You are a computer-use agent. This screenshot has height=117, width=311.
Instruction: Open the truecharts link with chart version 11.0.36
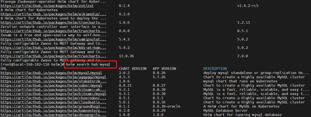click(53, 56)
